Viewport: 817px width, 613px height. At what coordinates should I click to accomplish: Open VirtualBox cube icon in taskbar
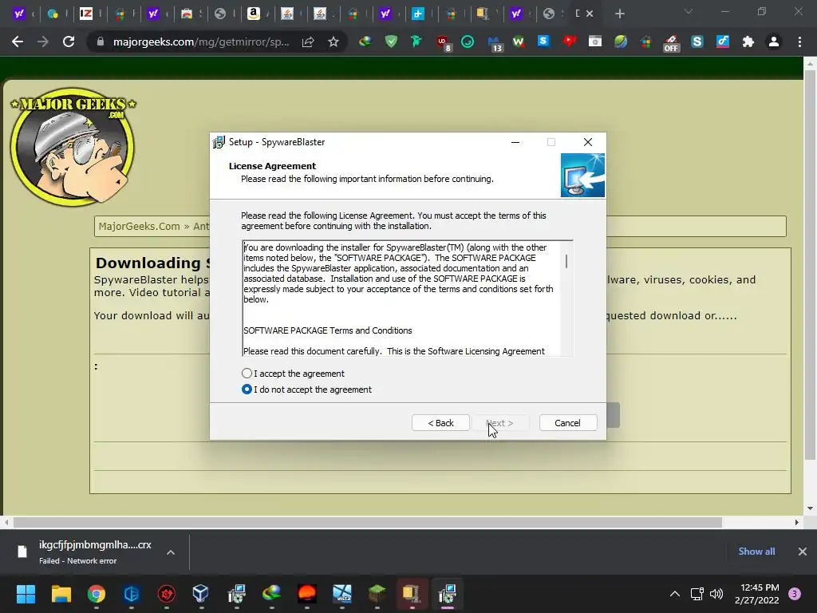click(200, 594)
